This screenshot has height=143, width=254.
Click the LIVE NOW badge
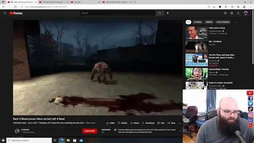(213, 66)
